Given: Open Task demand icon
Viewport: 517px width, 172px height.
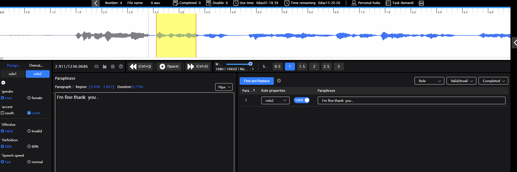Looking at the screenshot, I should tap(388, 3).
